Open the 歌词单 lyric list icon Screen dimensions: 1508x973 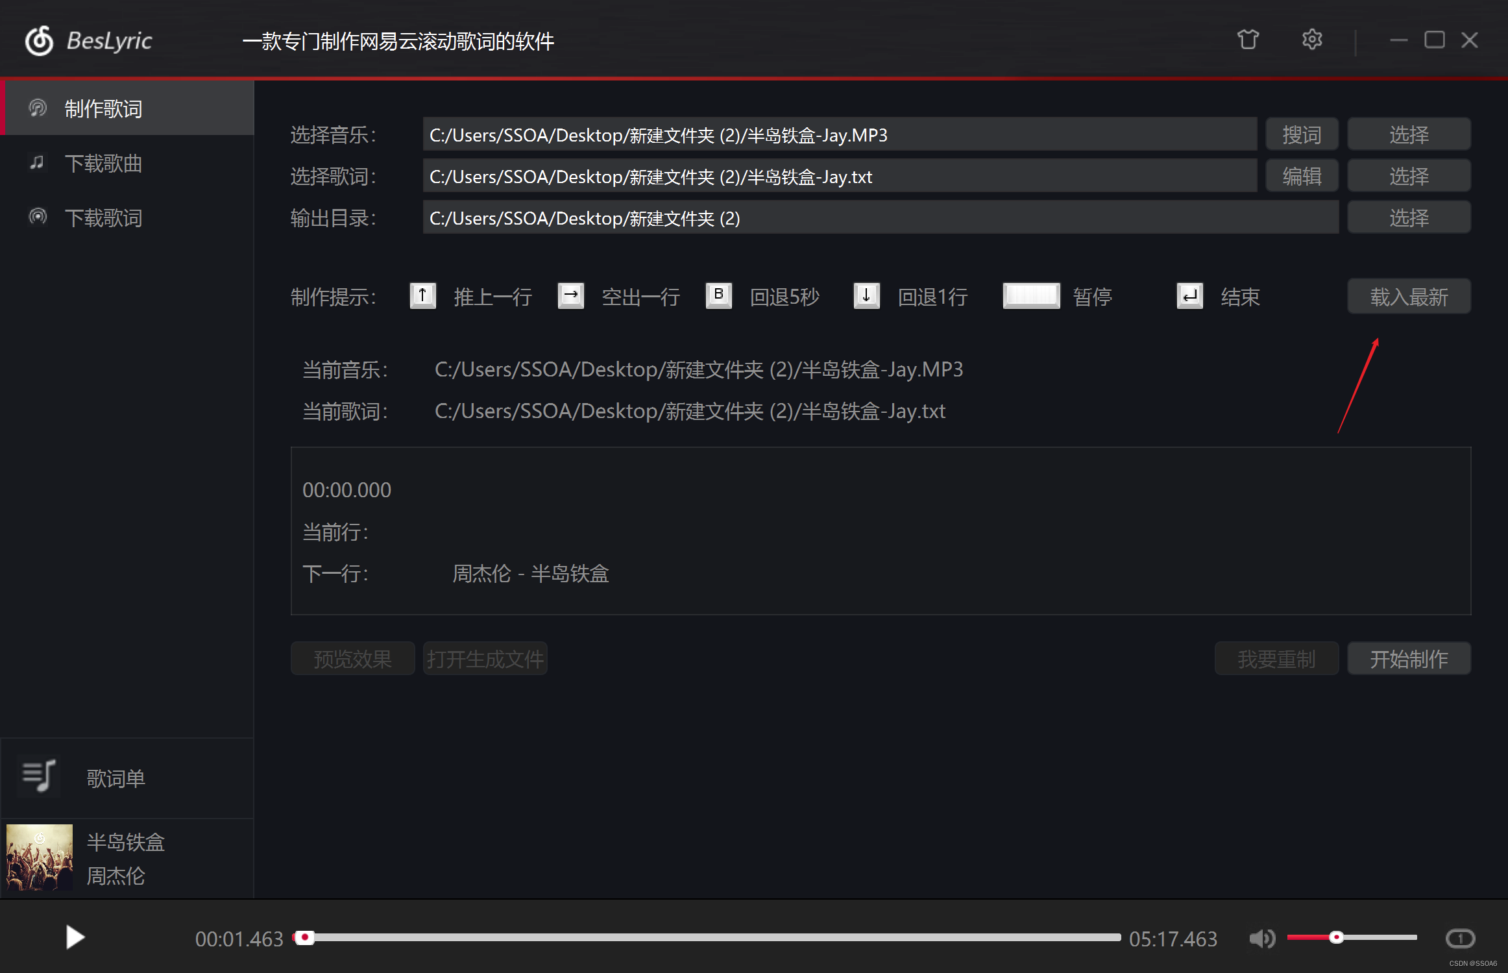[39, 777]
